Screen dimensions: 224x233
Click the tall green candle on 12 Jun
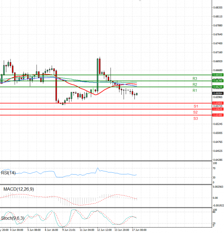97,75
